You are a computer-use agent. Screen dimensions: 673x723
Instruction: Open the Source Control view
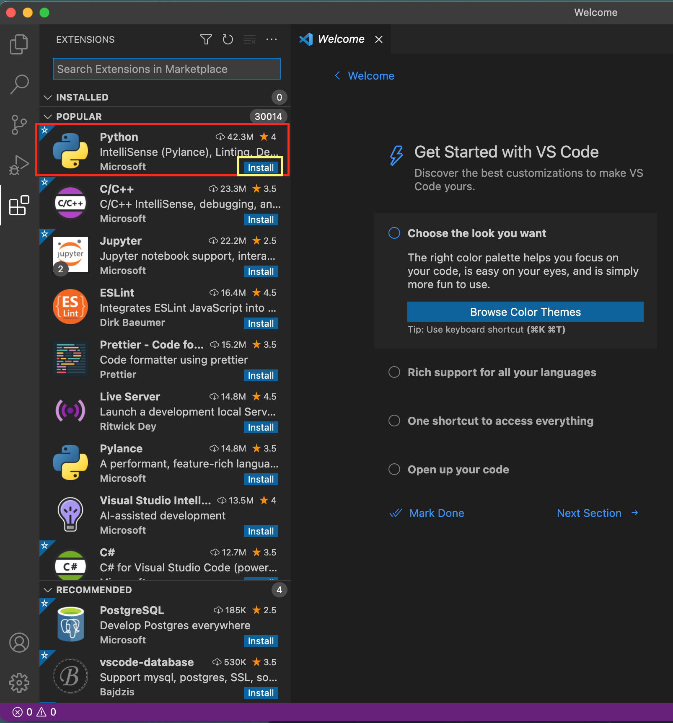(x=19, y=125)
